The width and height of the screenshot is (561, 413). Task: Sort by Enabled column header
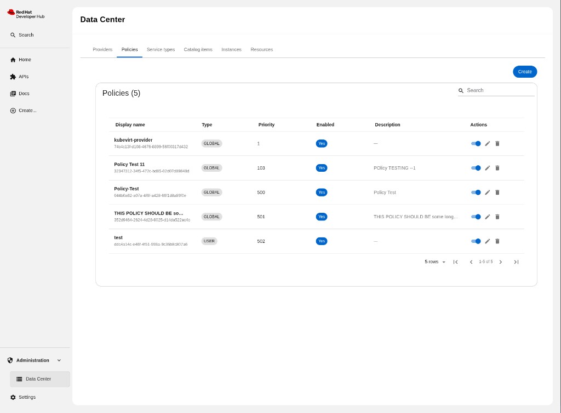pos(325,125)
